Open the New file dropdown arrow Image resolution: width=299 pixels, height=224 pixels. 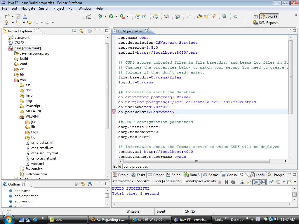pyautogui.click(x=13, y=17)
